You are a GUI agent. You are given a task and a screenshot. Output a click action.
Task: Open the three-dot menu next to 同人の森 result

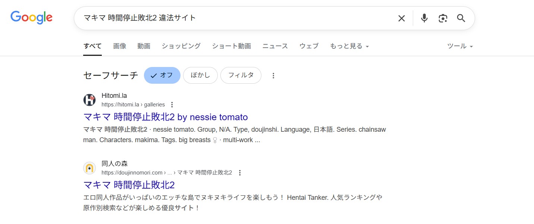tap(240, 172)
